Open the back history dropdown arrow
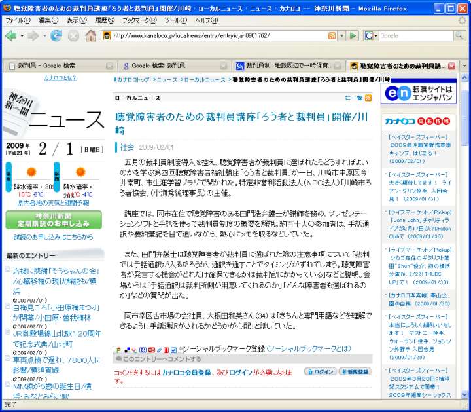 click(22, 35)
